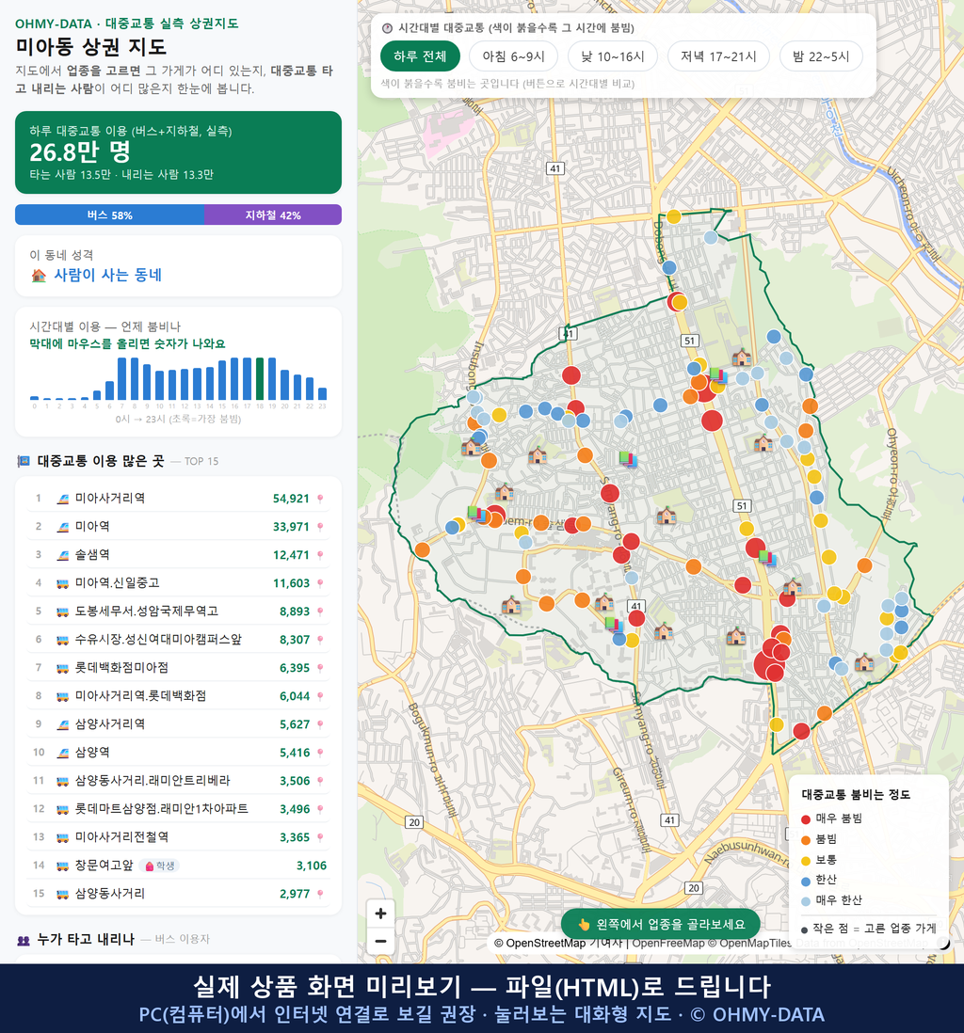Image resolution: width=964 pixels, height=1033 pixels.
Task: Click the people icon beside 누가 타고 내리나
Action: 24,940
